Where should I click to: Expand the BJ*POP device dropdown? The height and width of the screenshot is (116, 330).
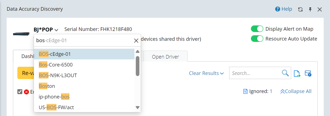[56, 30]
